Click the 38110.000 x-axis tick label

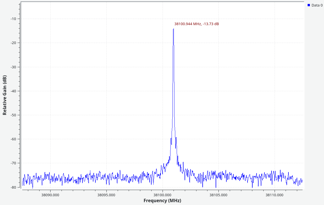click(x=275, y=195)
